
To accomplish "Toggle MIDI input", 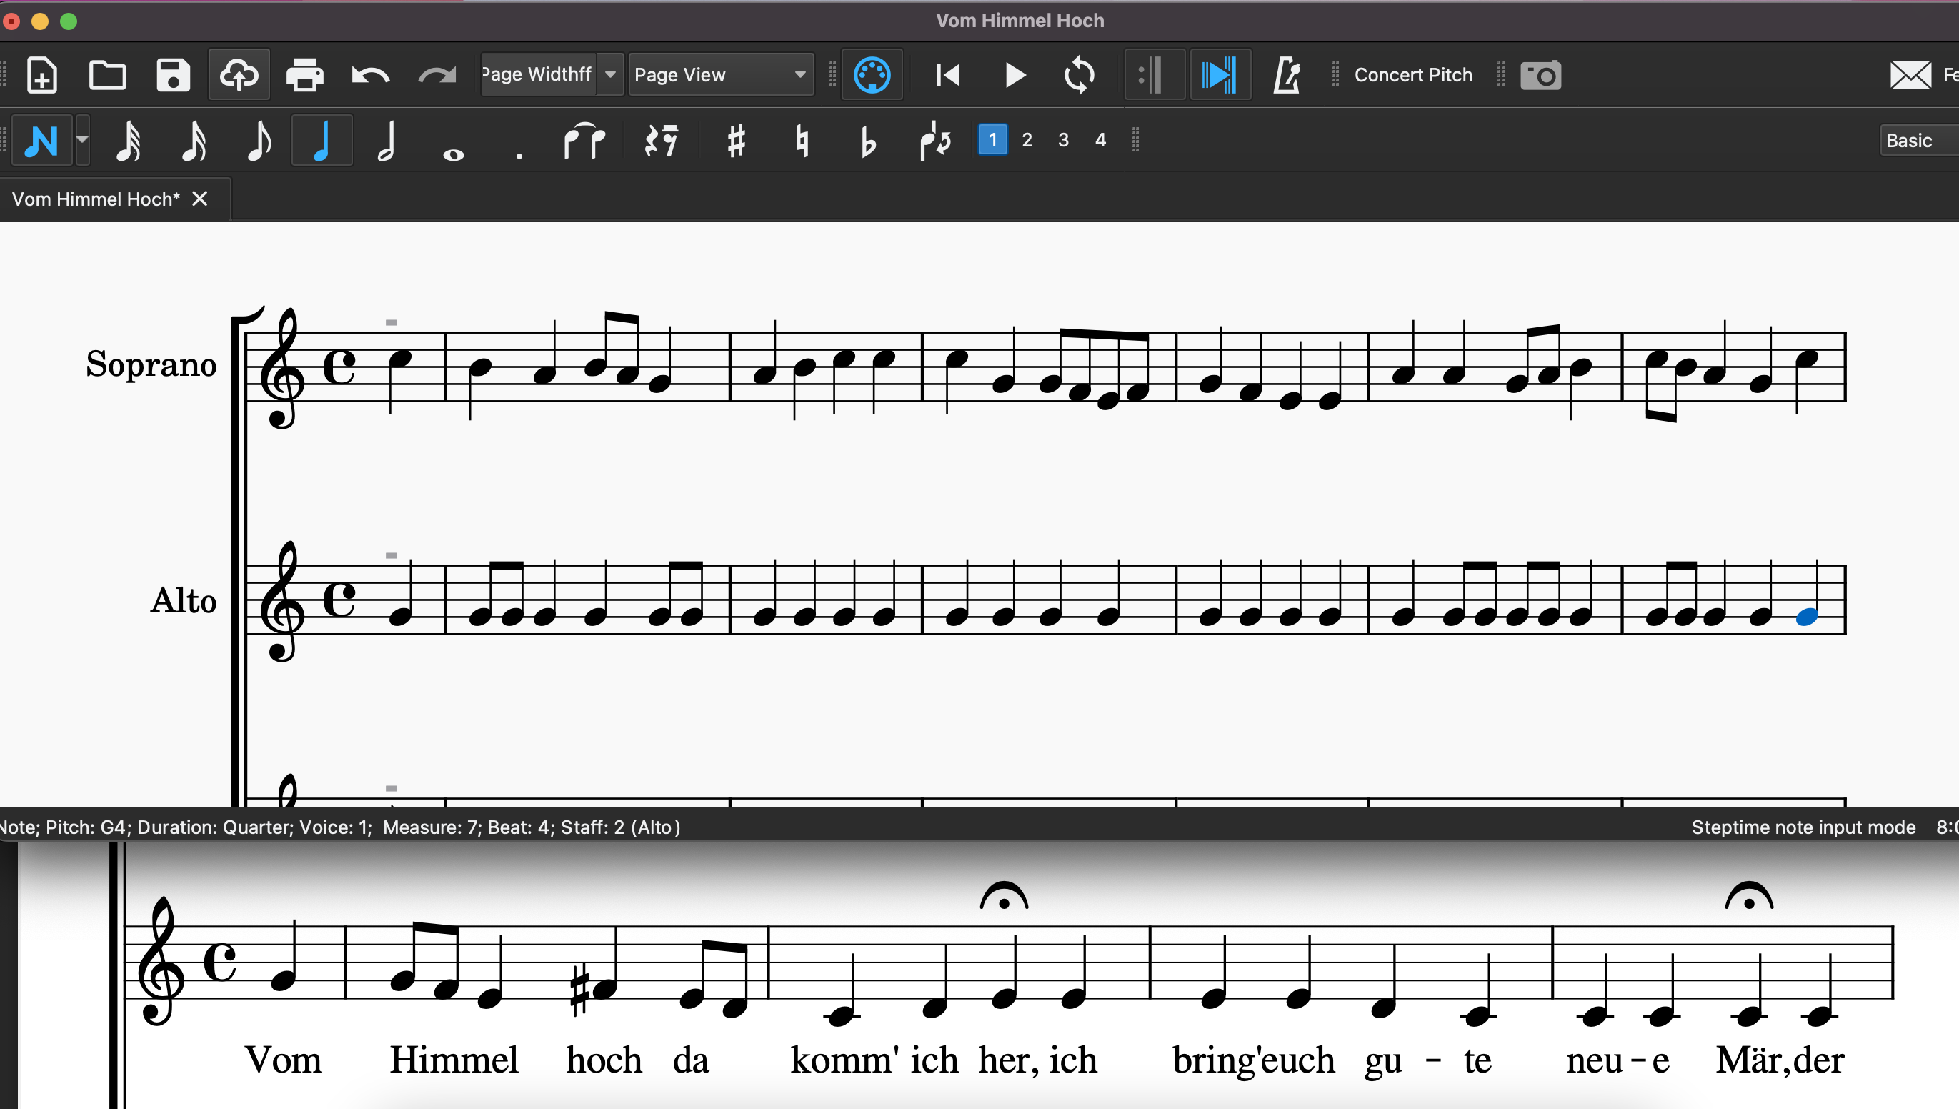I will 872,74.
